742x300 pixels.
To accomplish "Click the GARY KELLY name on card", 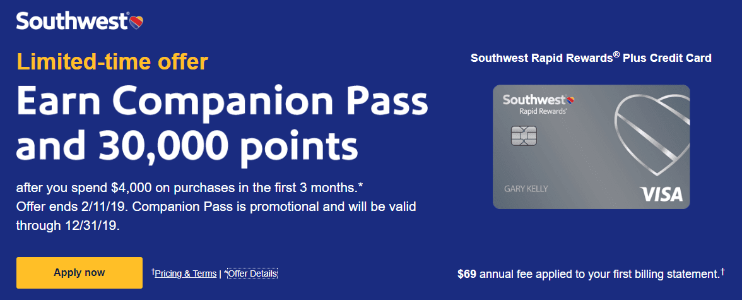I will tap(526, 189).
